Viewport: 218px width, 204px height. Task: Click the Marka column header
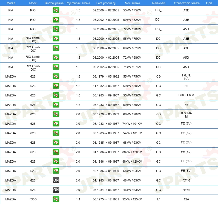point(11,3)
